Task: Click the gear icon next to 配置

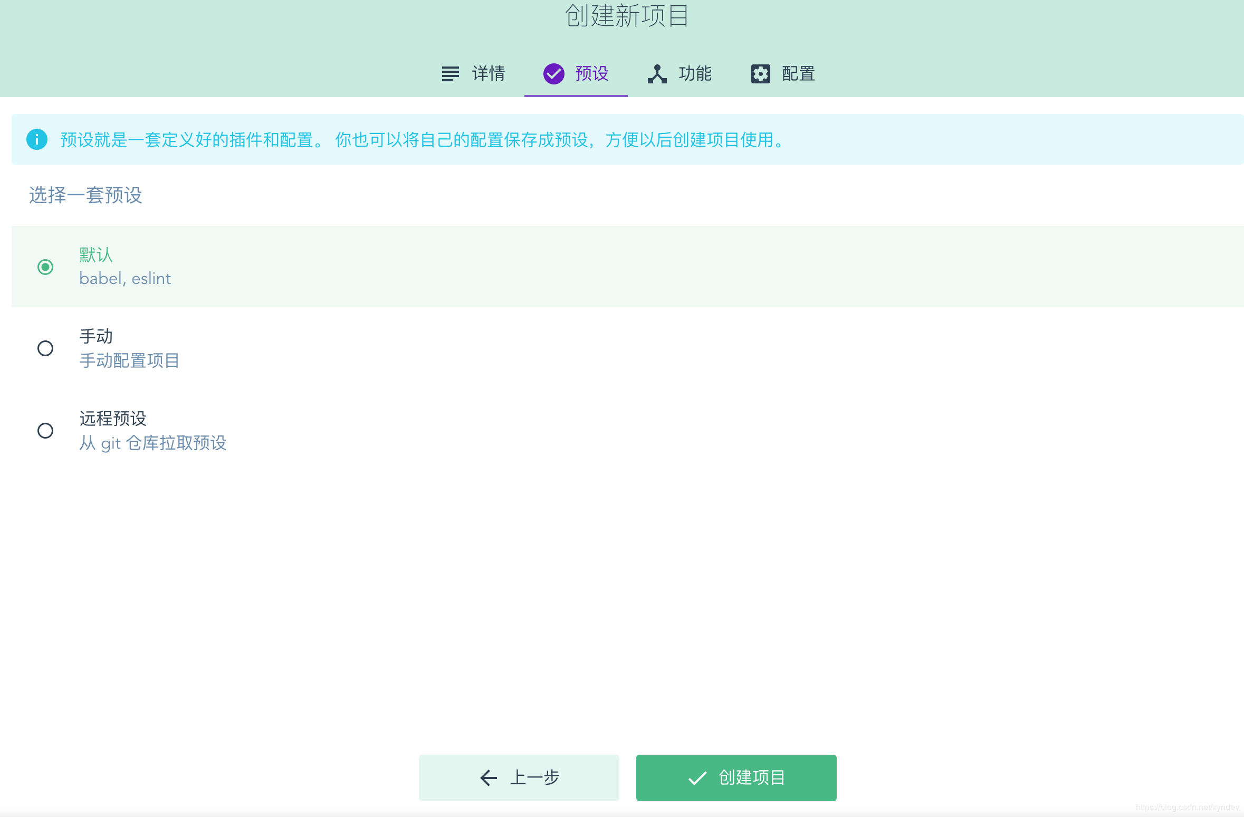Action: (x=760, y=74)
